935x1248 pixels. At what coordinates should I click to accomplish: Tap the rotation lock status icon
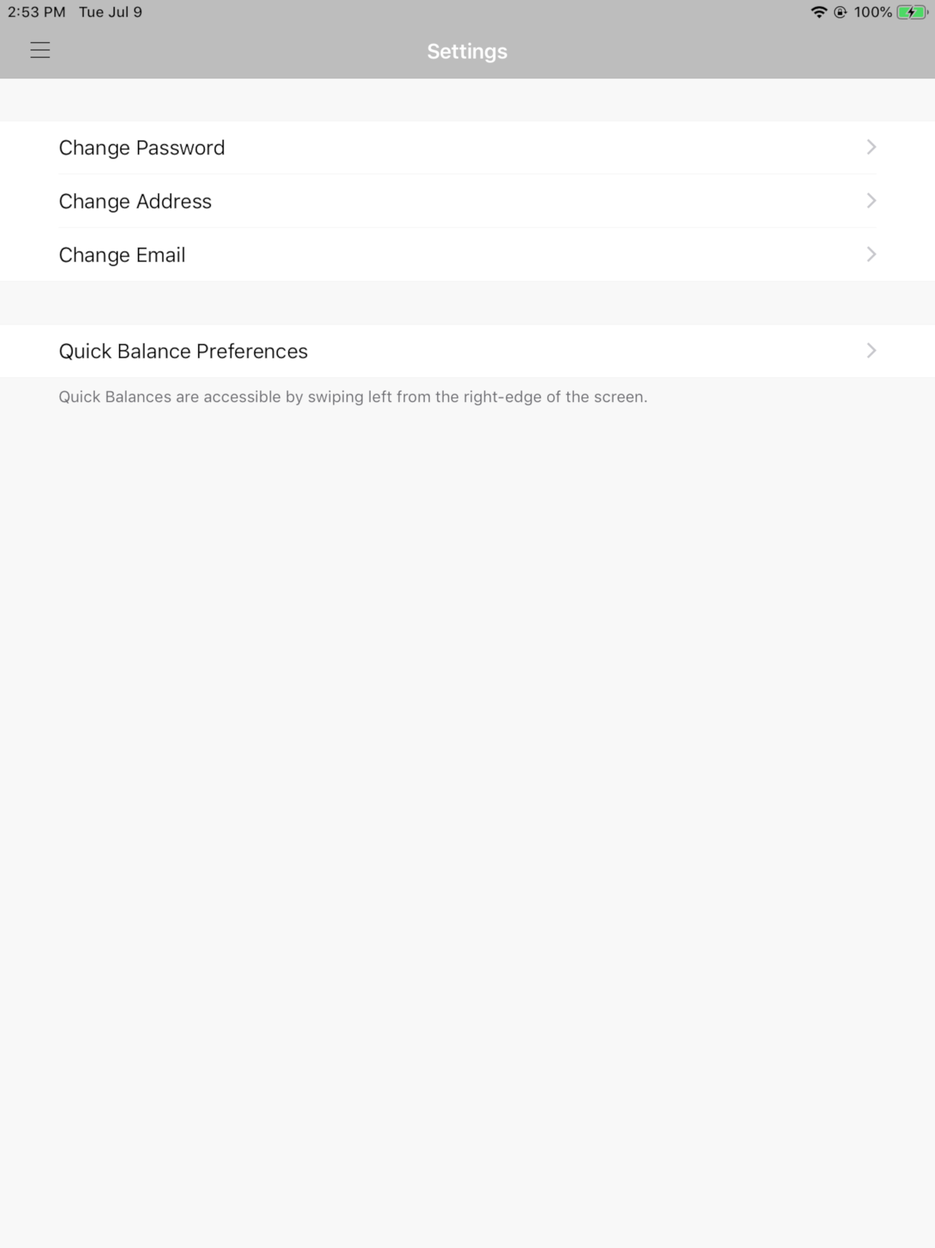coord(840,12)
